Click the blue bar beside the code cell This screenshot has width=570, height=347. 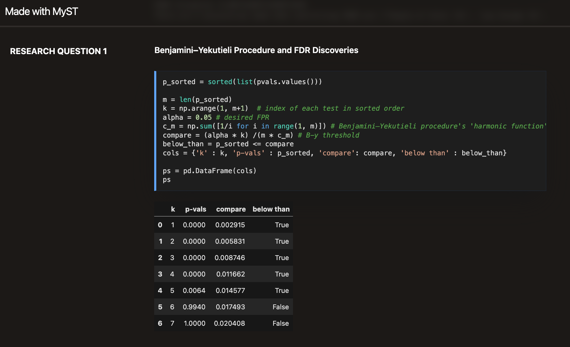coord(155,131)
